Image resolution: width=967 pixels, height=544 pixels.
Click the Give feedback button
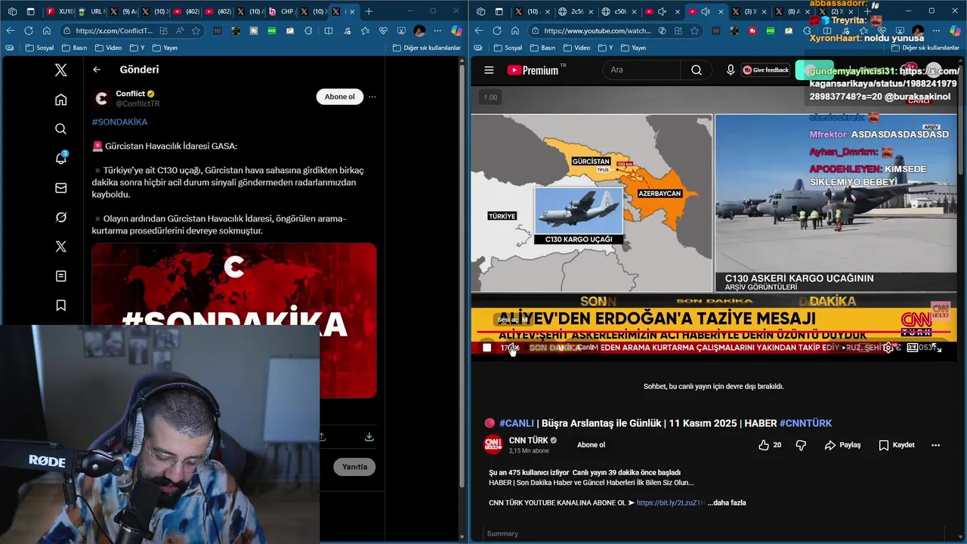coord(766,70)
